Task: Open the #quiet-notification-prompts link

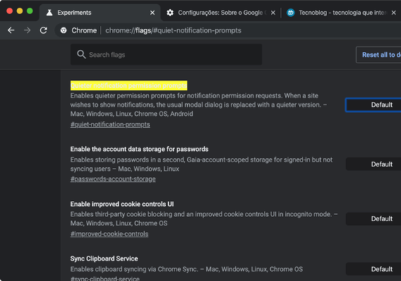Action: click(x=110, y=124)
